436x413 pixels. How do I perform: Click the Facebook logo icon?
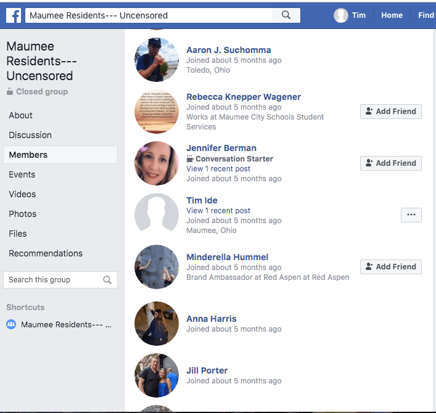[x=14, y=15]
